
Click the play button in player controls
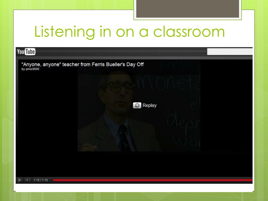(20, 180)
